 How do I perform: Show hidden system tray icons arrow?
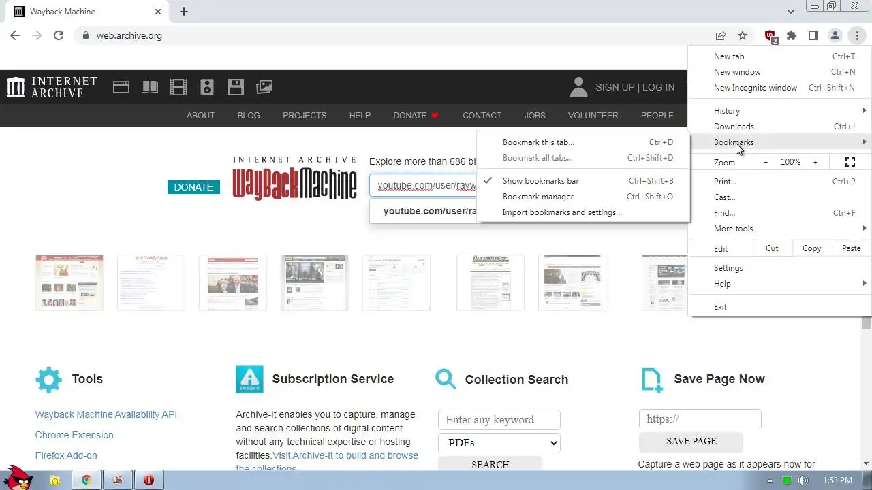point(772,480)
